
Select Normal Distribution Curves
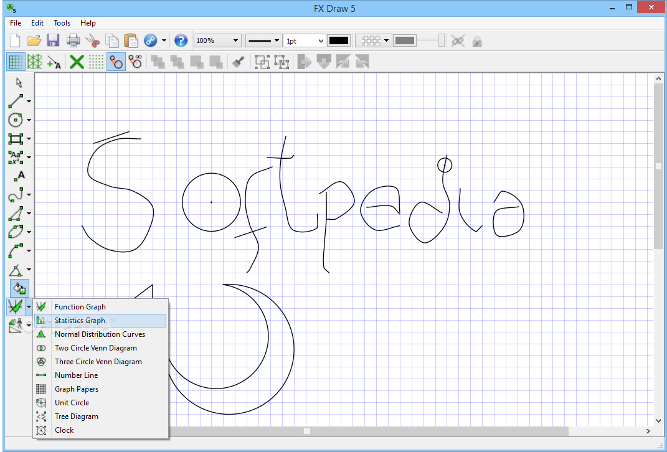click(100, 334)
